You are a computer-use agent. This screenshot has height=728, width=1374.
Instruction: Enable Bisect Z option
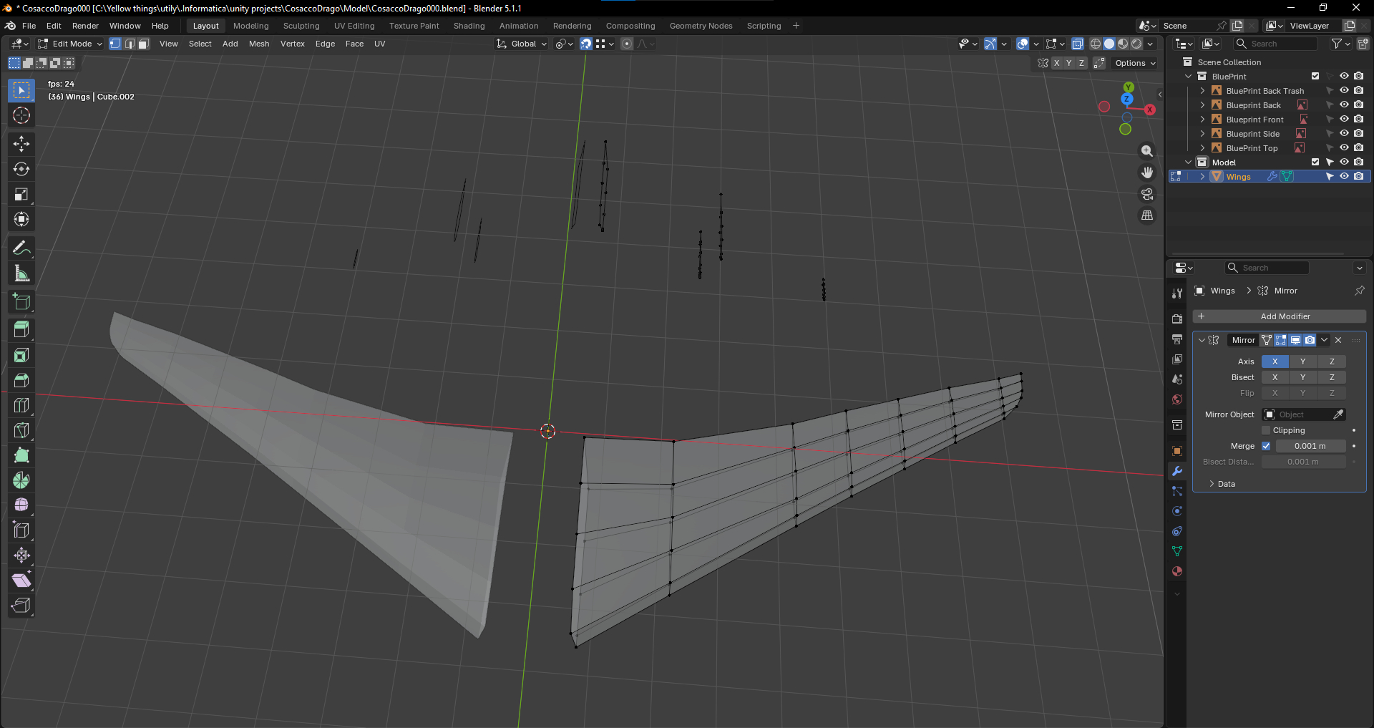point(1332,377)
